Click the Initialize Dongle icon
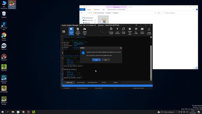The image size is (202, 114). tap(111, 31)
